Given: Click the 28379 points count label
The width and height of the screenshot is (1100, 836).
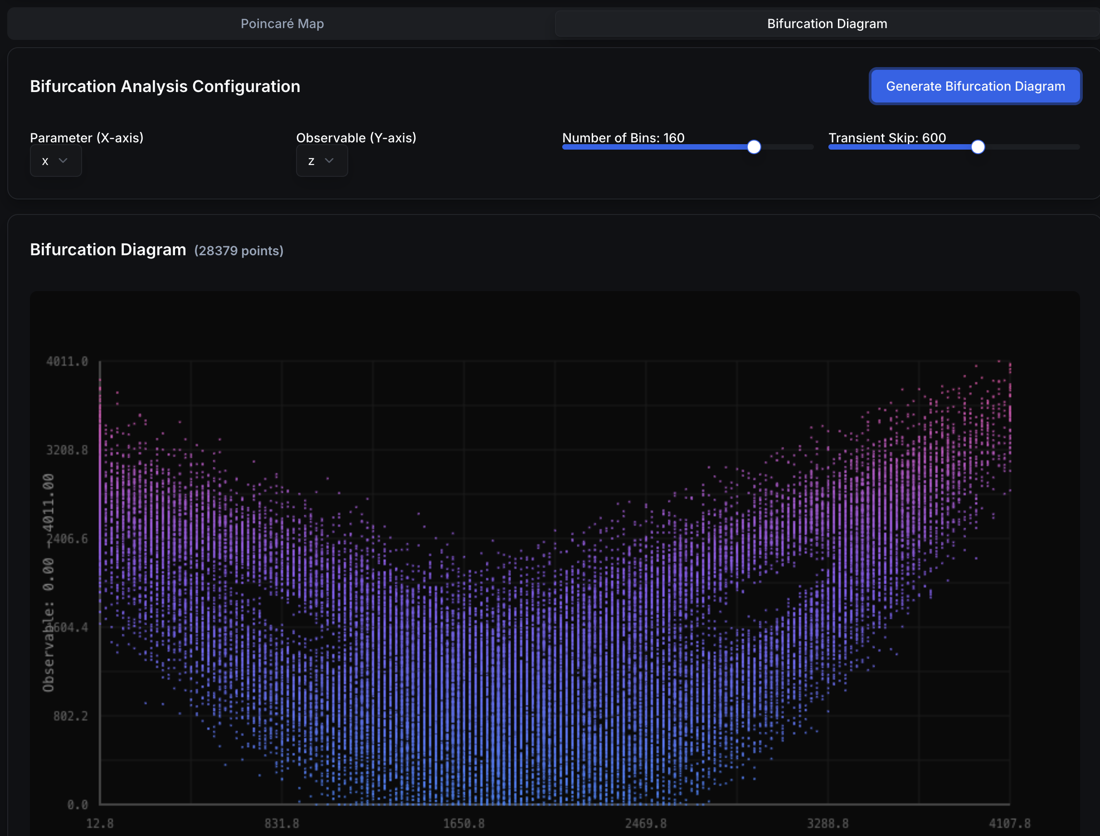Looking at the screenshot, I should point(238,251).
